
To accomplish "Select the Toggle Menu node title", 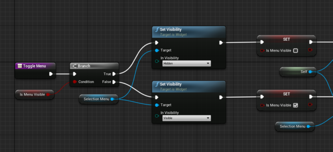I will click(35, 66).
